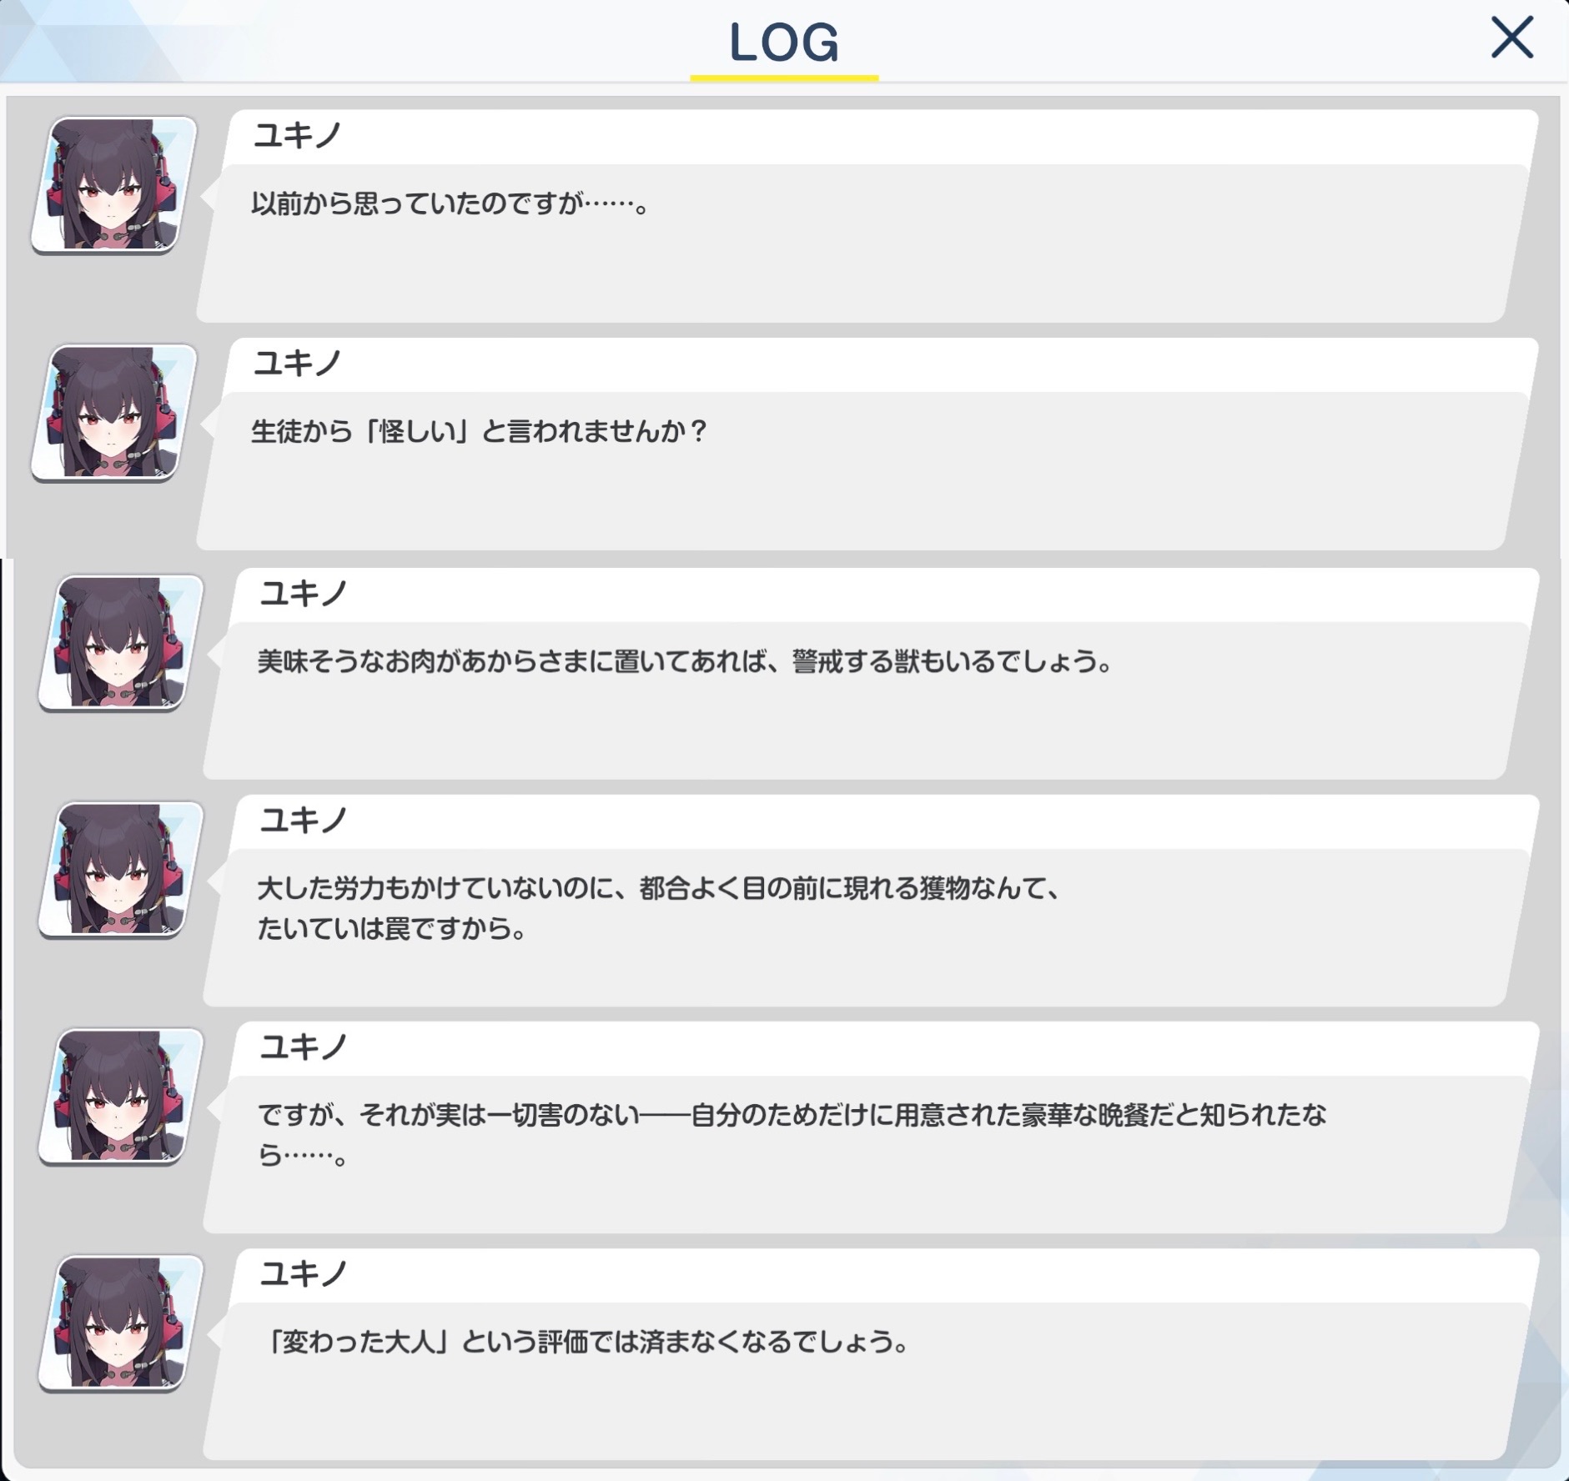Image resolution: width=1569 pixels, height=1481 pixels.
Task: Click Yukino's avatar beside ですが、それが実は
Action: tap(121, 1096)
